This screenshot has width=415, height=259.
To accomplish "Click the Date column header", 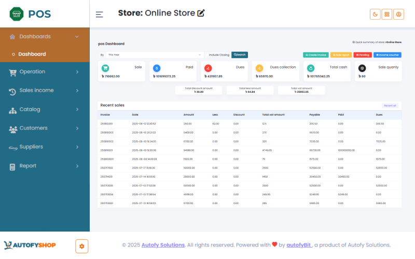I will (x=135, y=114).
